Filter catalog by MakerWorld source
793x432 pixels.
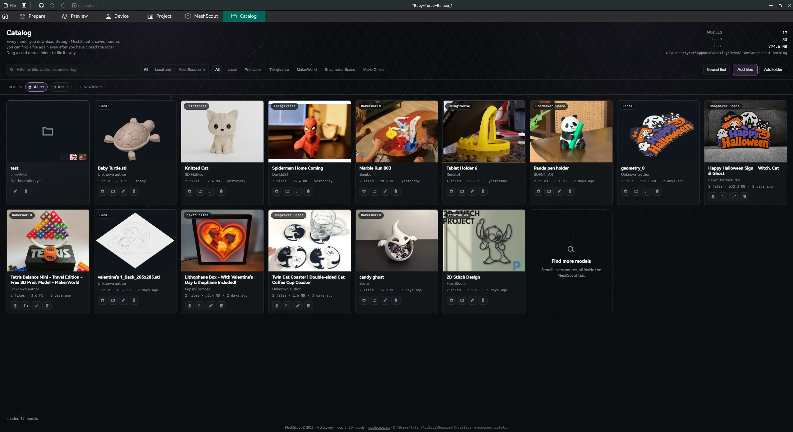point(307,70)
